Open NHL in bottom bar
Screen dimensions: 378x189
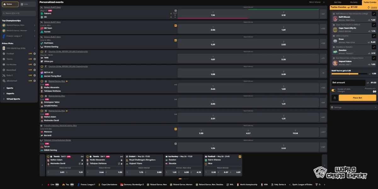pyautogui.click(x=229, y=184)
